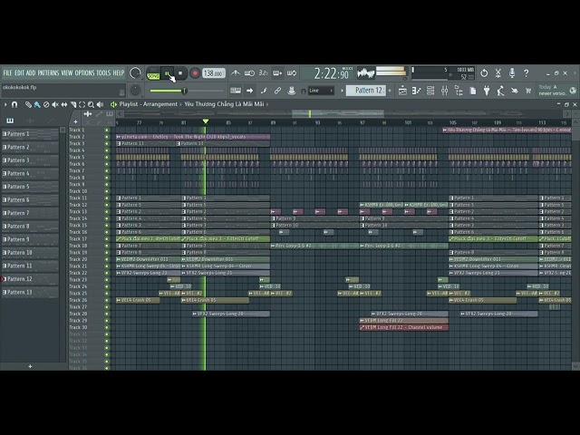This screenshot has height=435, width=580.
Task: Click the red record button
Action: (195, 73)
